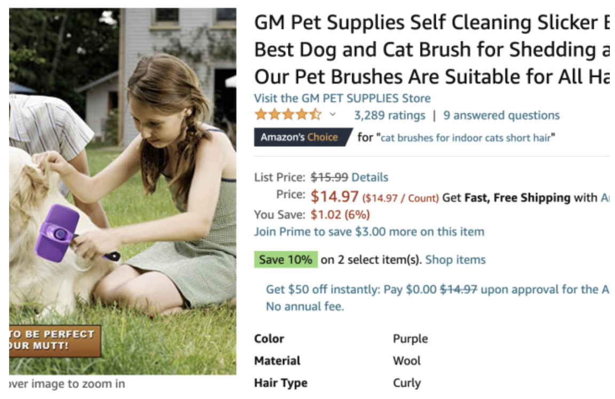
Task: Visit the GM PET SUPPLIES Store
Action: [342, 98]
